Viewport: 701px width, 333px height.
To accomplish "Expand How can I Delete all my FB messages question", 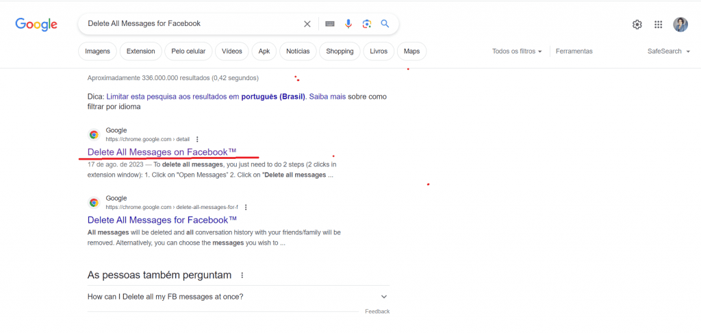I will [238, 297].
